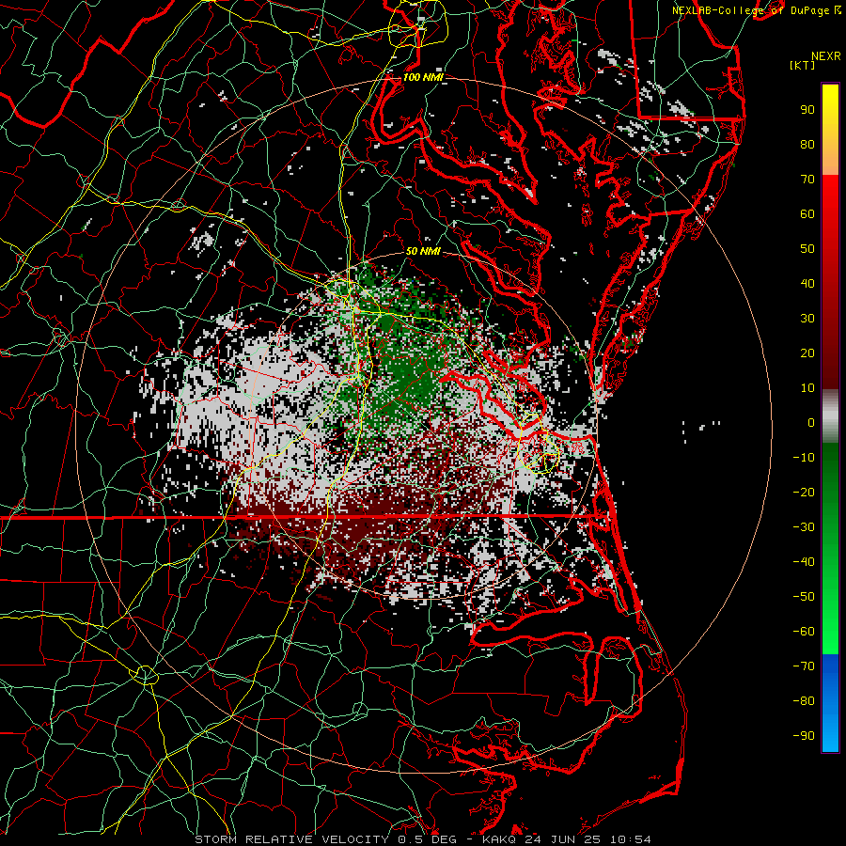Image resolution: width=846 pixels, height=846 pixels.
Task: Click the 30 value on the velocity scale
Action: (x=807, y=319)
